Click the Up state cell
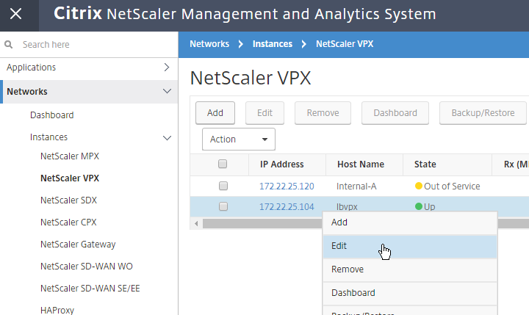 [x=425, y=207]
